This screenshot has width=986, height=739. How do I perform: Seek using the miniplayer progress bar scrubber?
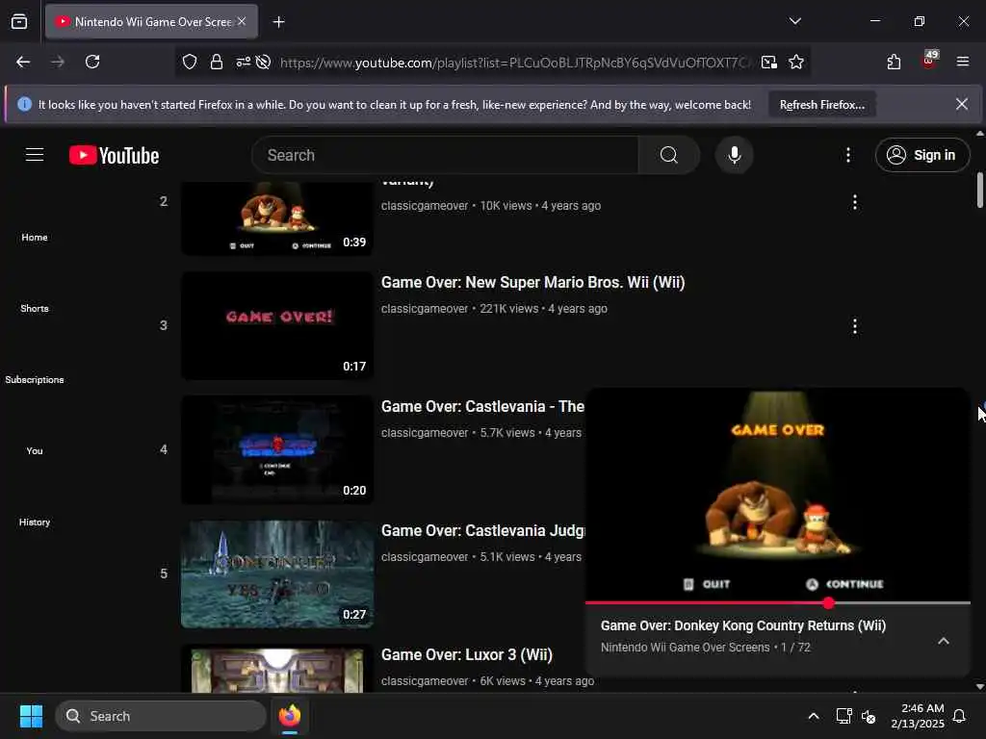click(x=828, y=602)
